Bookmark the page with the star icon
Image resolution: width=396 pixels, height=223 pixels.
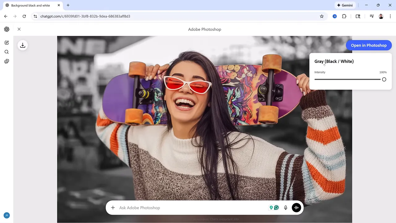(322, 16)
